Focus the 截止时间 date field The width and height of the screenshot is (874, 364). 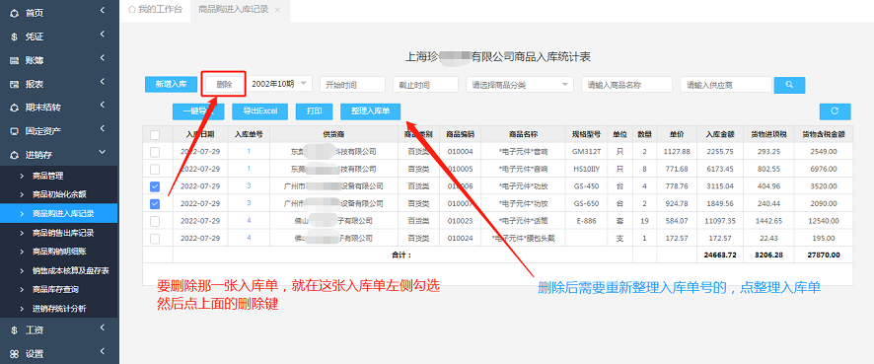coord(425,85)
